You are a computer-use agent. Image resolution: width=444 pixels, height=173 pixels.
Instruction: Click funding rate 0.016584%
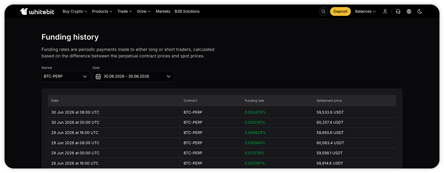[x=255, y=143]
